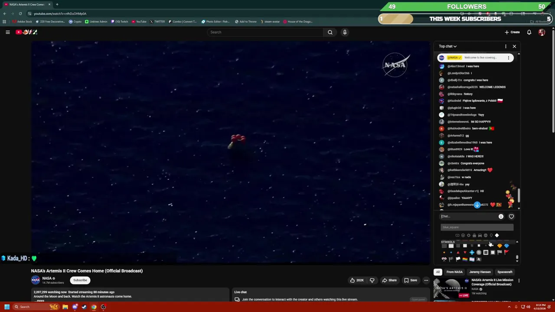Insert the red triangular flag emoji
Image resolution: width=555 pixels, height=312 pixels.
(506, 252)
